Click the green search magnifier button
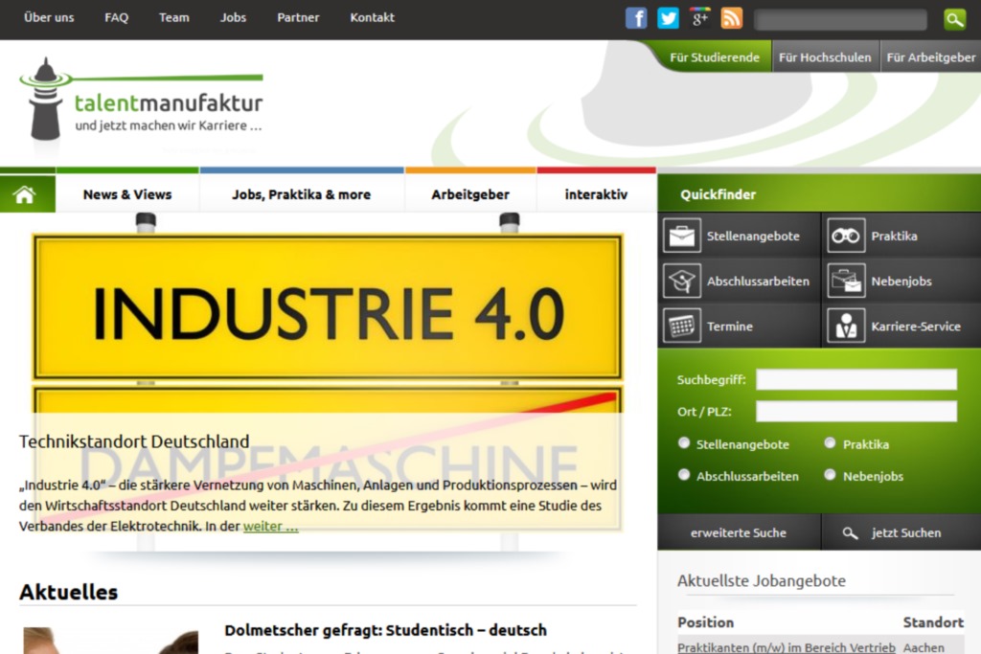 (x=954, y=19)
